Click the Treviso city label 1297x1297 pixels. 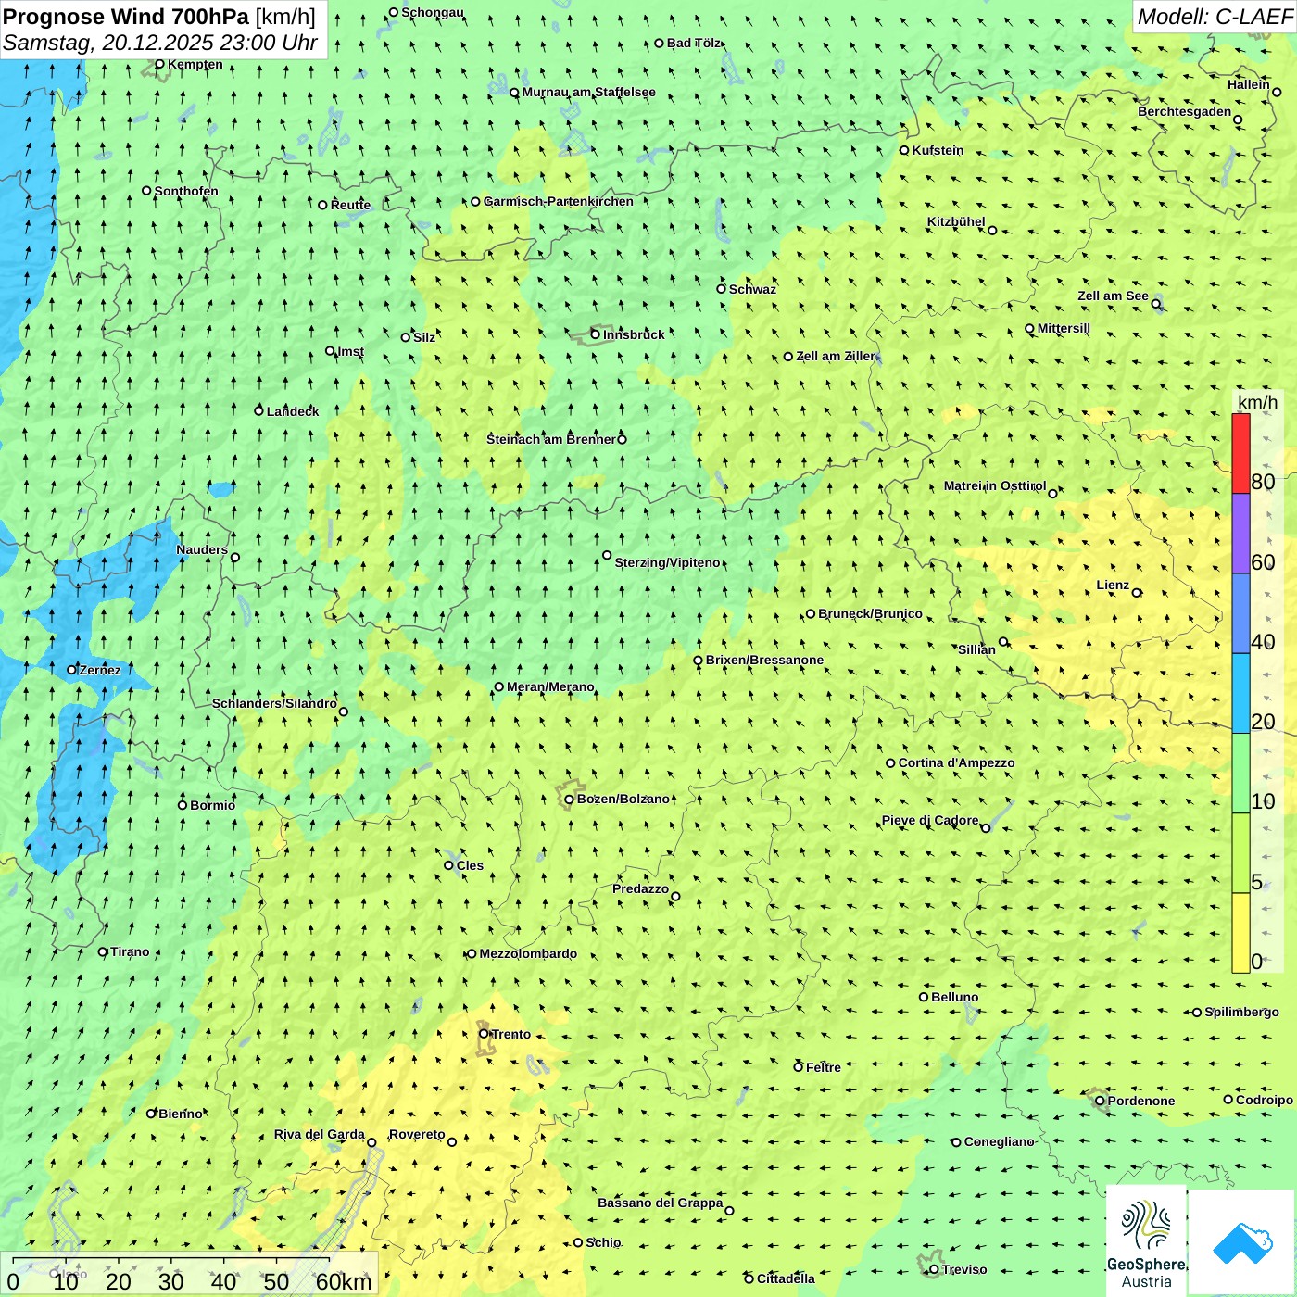pos(963,1269)
